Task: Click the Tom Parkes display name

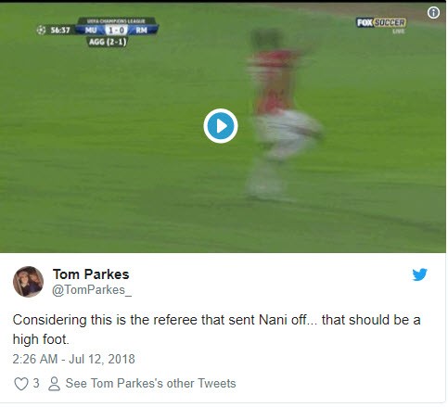Action: 91,274
